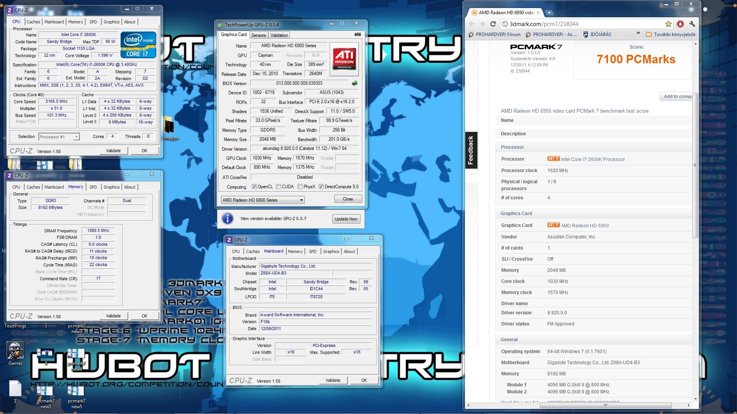
Task: Select pcmark7 new4 desktop file
Action: click(76, 360)
